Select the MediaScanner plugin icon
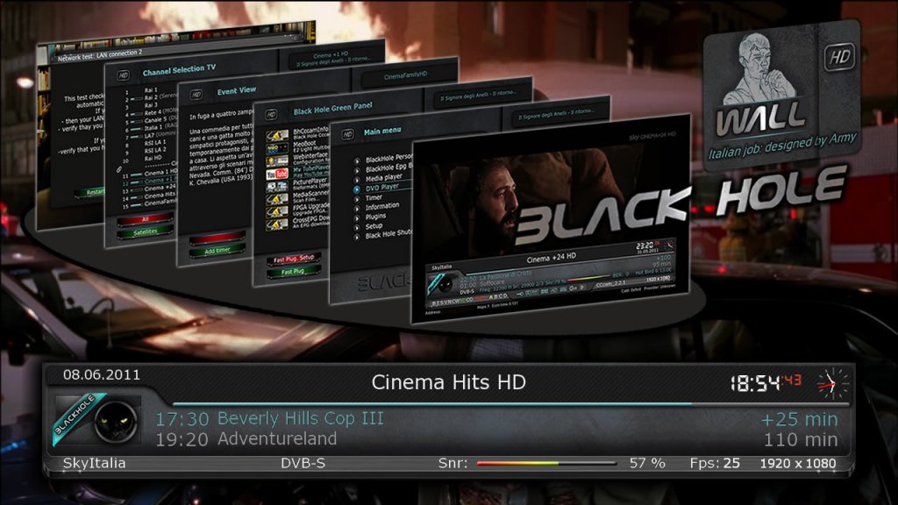 276,199
